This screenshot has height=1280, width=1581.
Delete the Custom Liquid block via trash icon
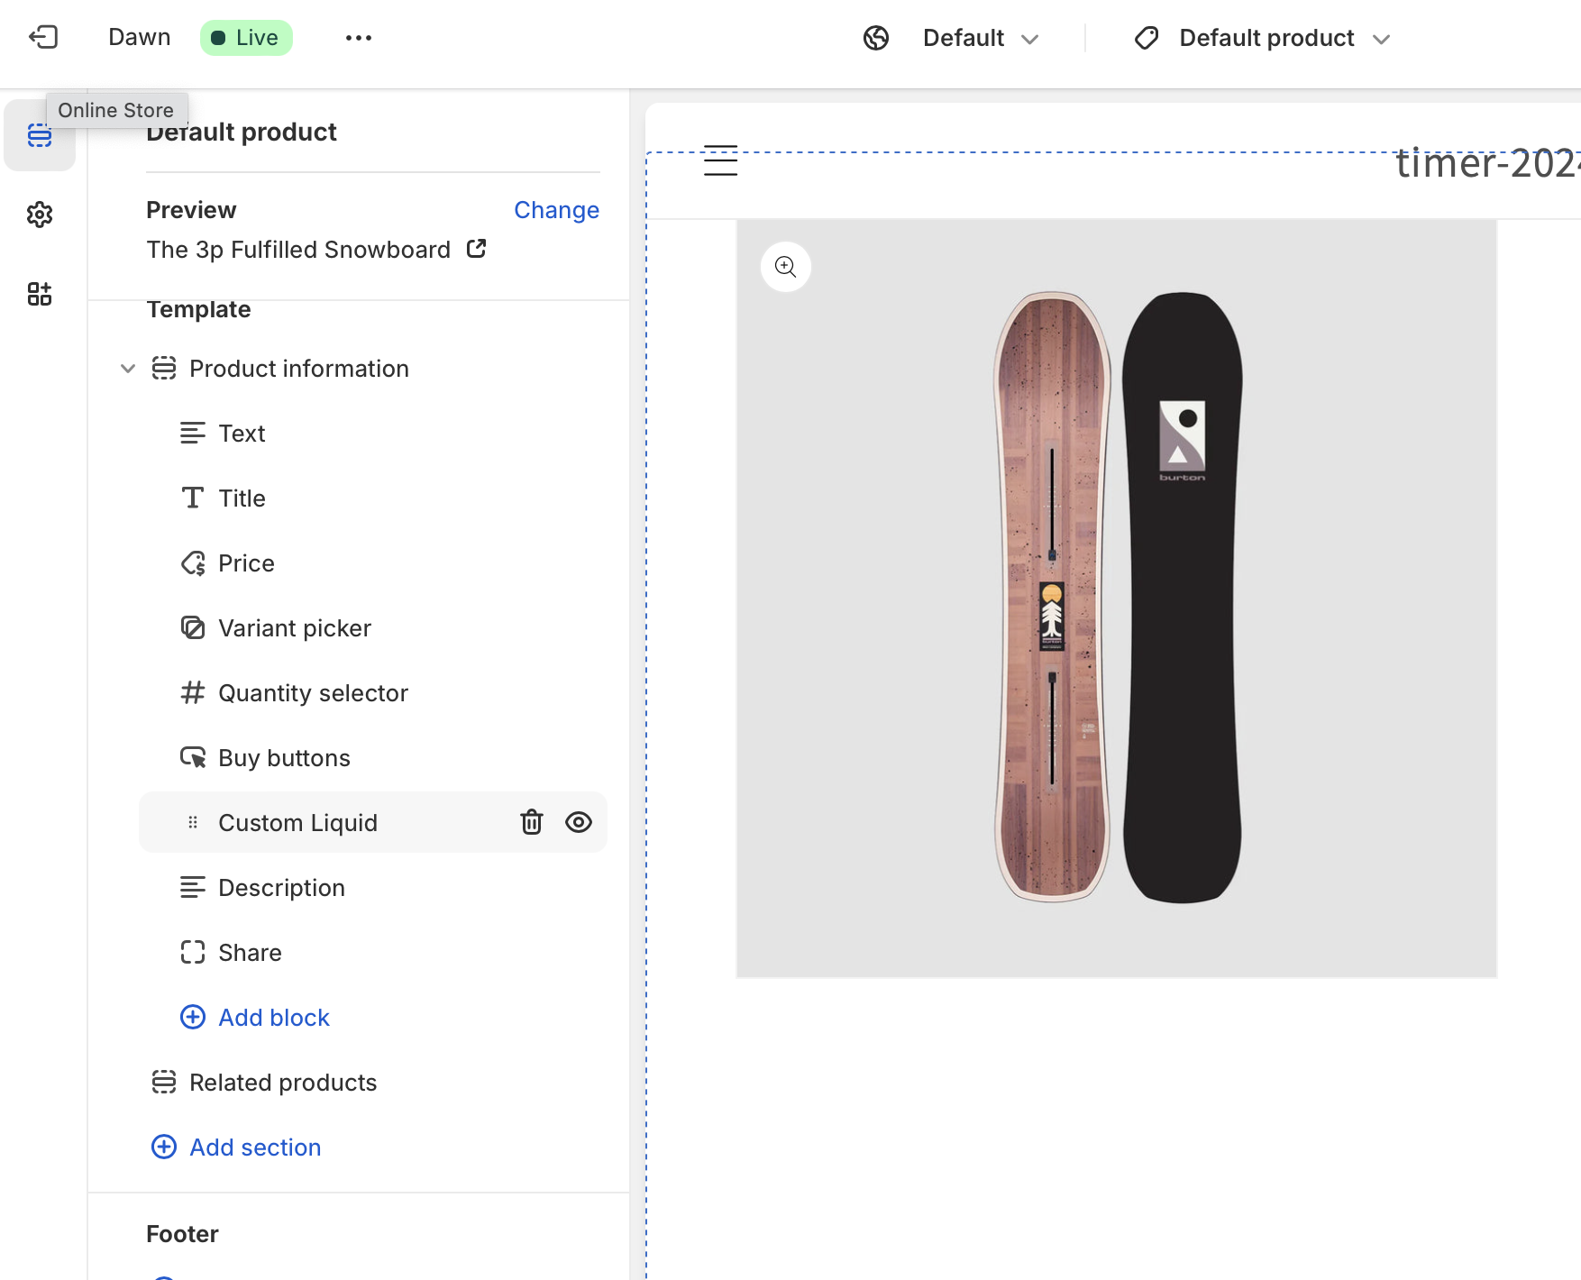click(532, 822)
